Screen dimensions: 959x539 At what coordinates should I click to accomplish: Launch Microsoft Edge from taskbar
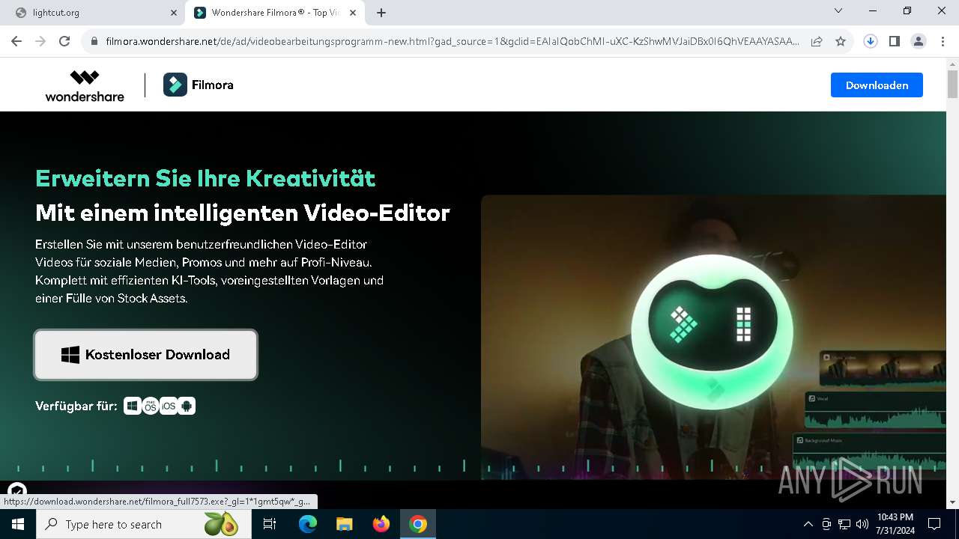[308, 524]
